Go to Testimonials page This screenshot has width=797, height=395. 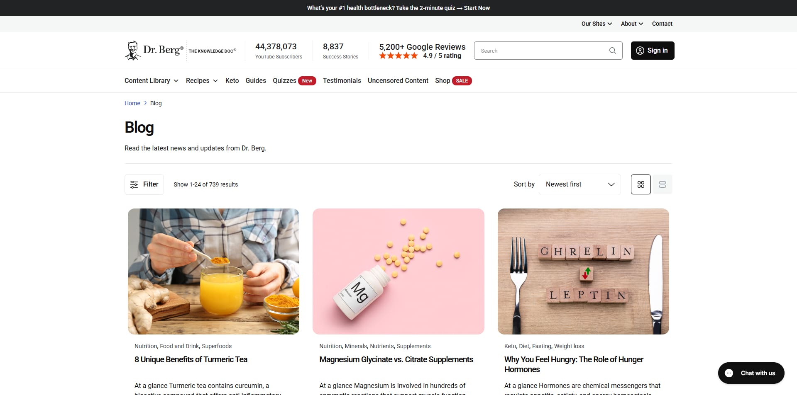[342, 81]
